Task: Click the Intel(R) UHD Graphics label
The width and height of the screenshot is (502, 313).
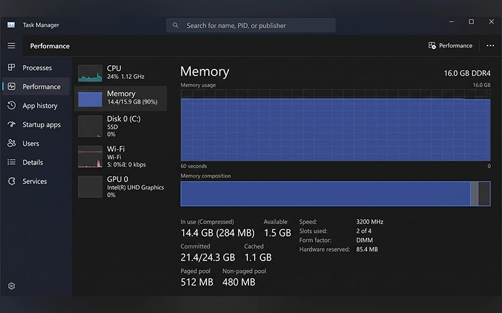Action: point(136,187)
